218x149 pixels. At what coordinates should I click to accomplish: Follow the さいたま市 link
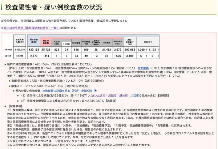98,95
